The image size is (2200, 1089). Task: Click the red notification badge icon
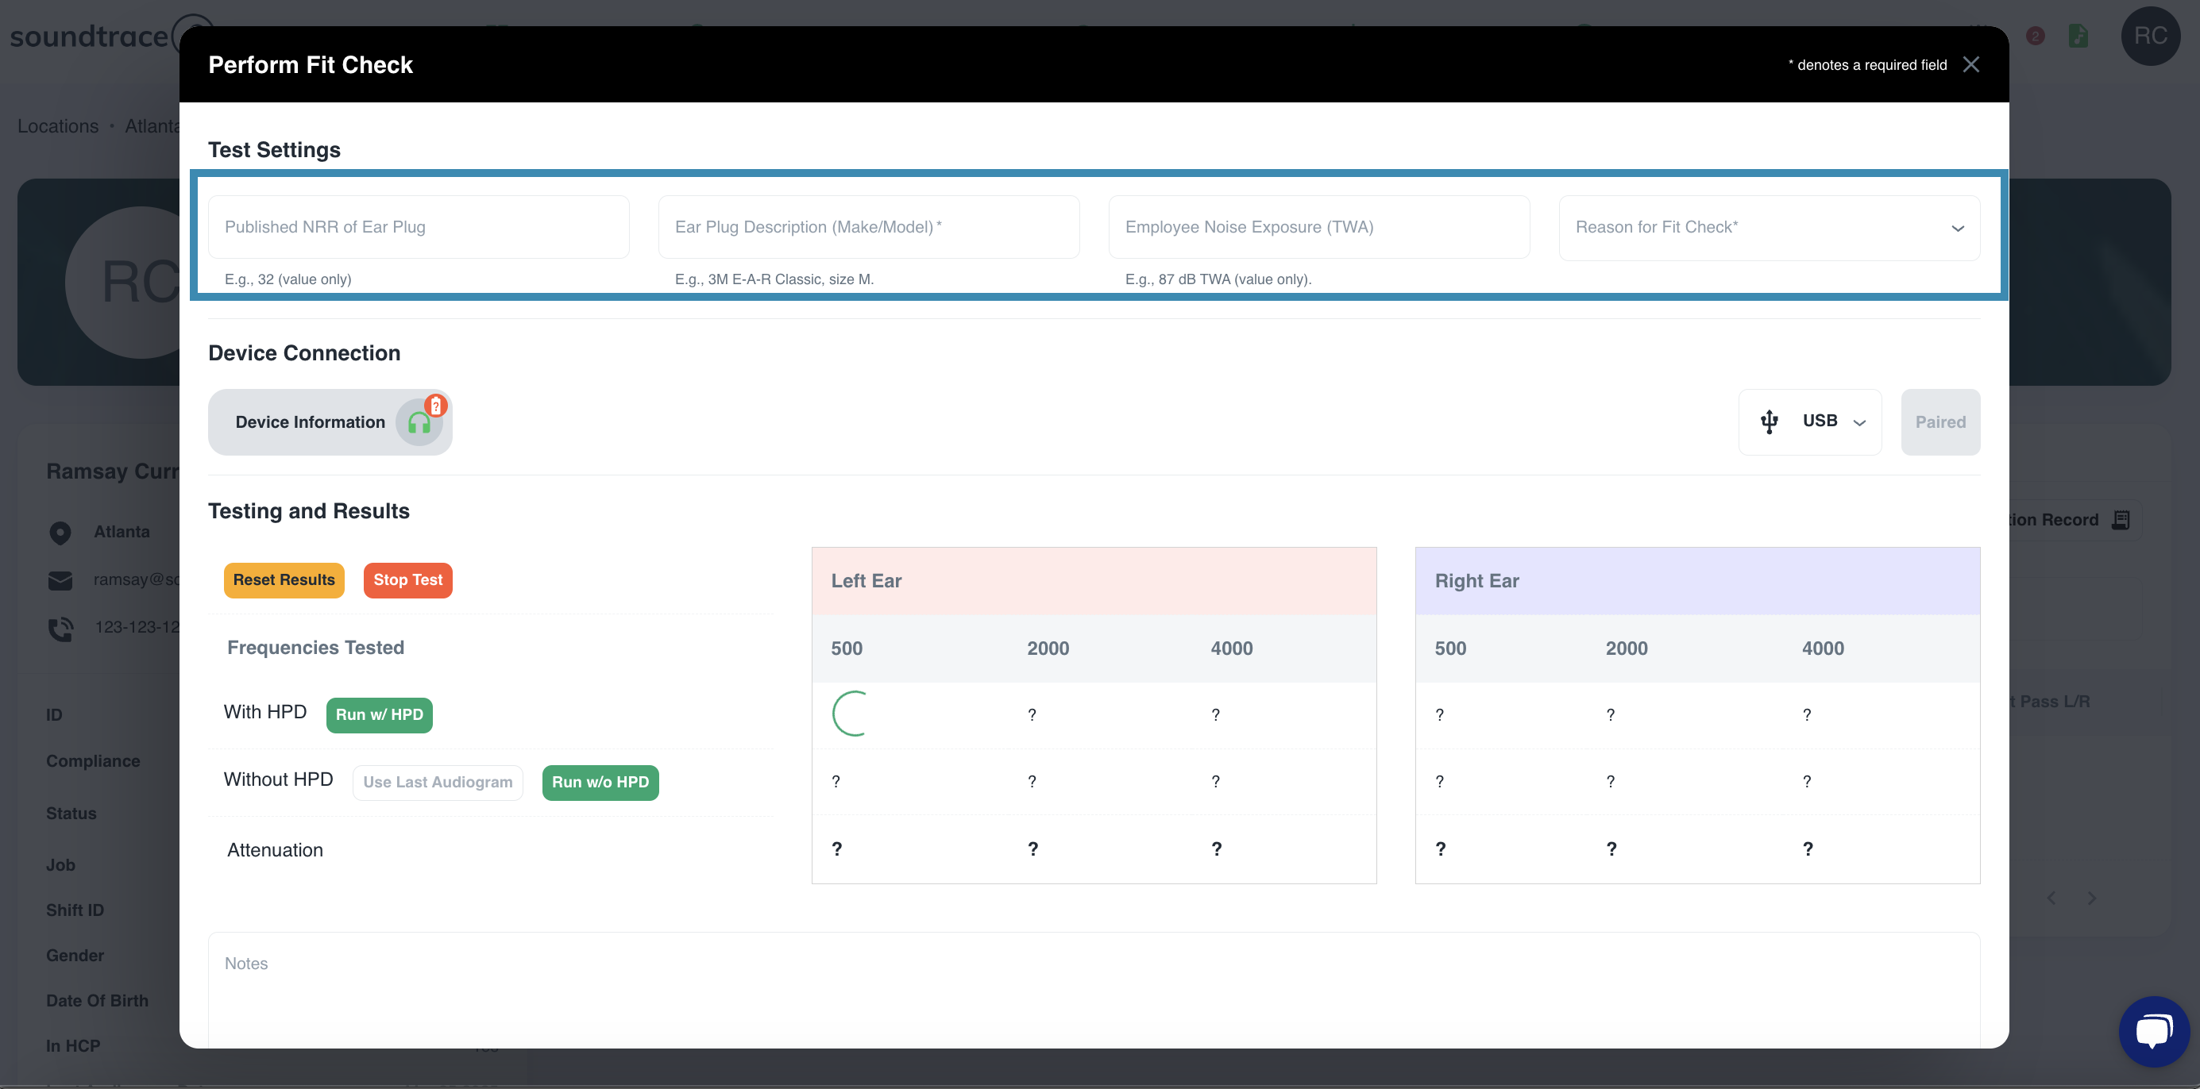(2035, 36)
